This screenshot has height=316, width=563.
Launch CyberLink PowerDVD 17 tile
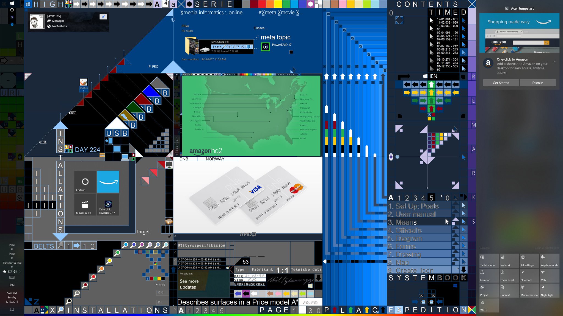[x=108, y=205]
